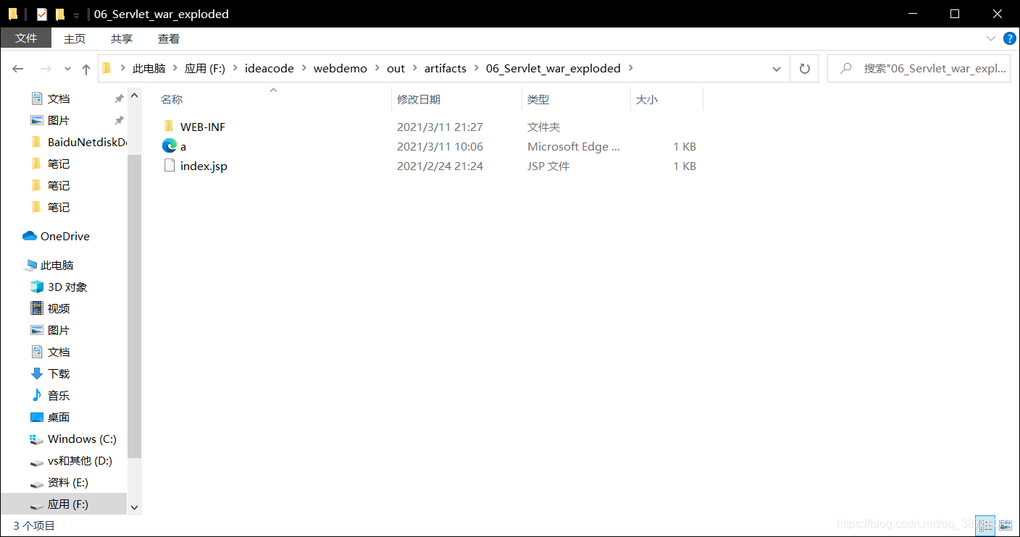This screenshot has height=537, width=1020.
Task: Click date 2021/3/11 10:06 of file a
Action: [440, 146]
